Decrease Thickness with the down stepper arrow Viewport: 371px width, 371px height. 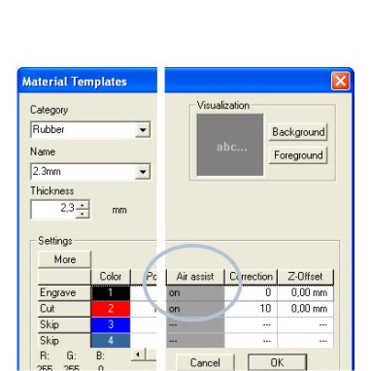click(83, 214)
